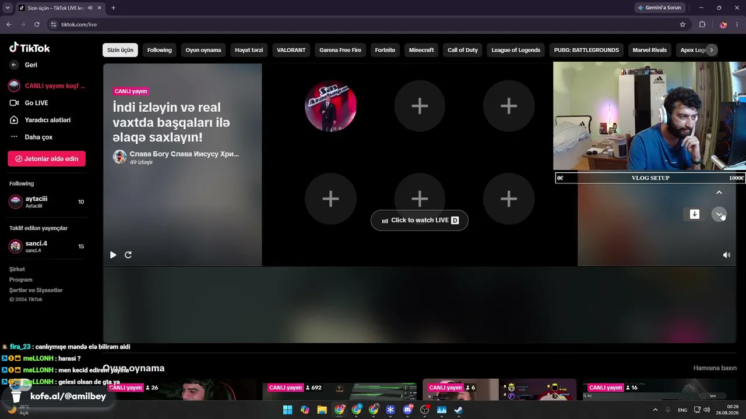This screenshot has width=746, height=419.
Task: Open aytaciii followed account
Action: [47, 202]
